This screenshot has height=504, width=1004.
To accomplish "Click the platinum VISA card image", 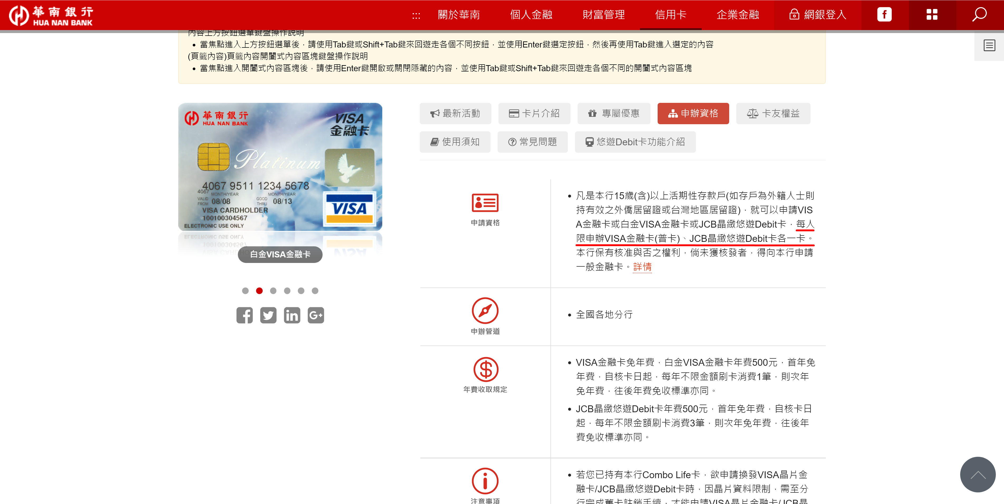I will point(280,167).
